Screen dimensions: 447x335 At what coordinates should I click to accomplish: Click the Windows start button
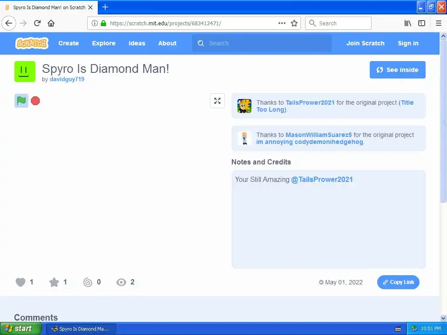point(21,329)
